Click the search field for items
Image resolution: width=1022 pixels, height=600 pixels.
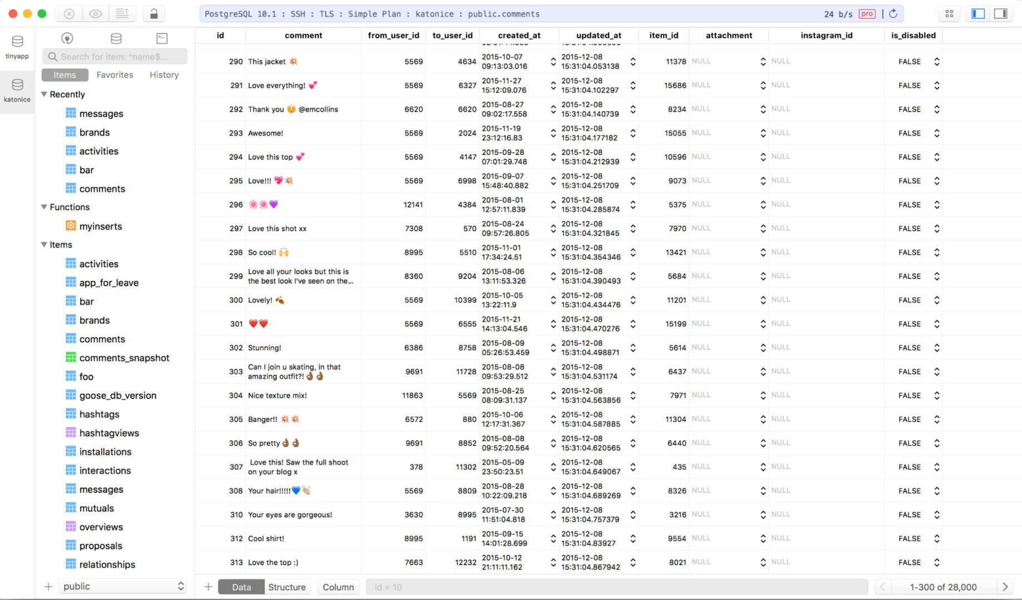coord(114,57)
